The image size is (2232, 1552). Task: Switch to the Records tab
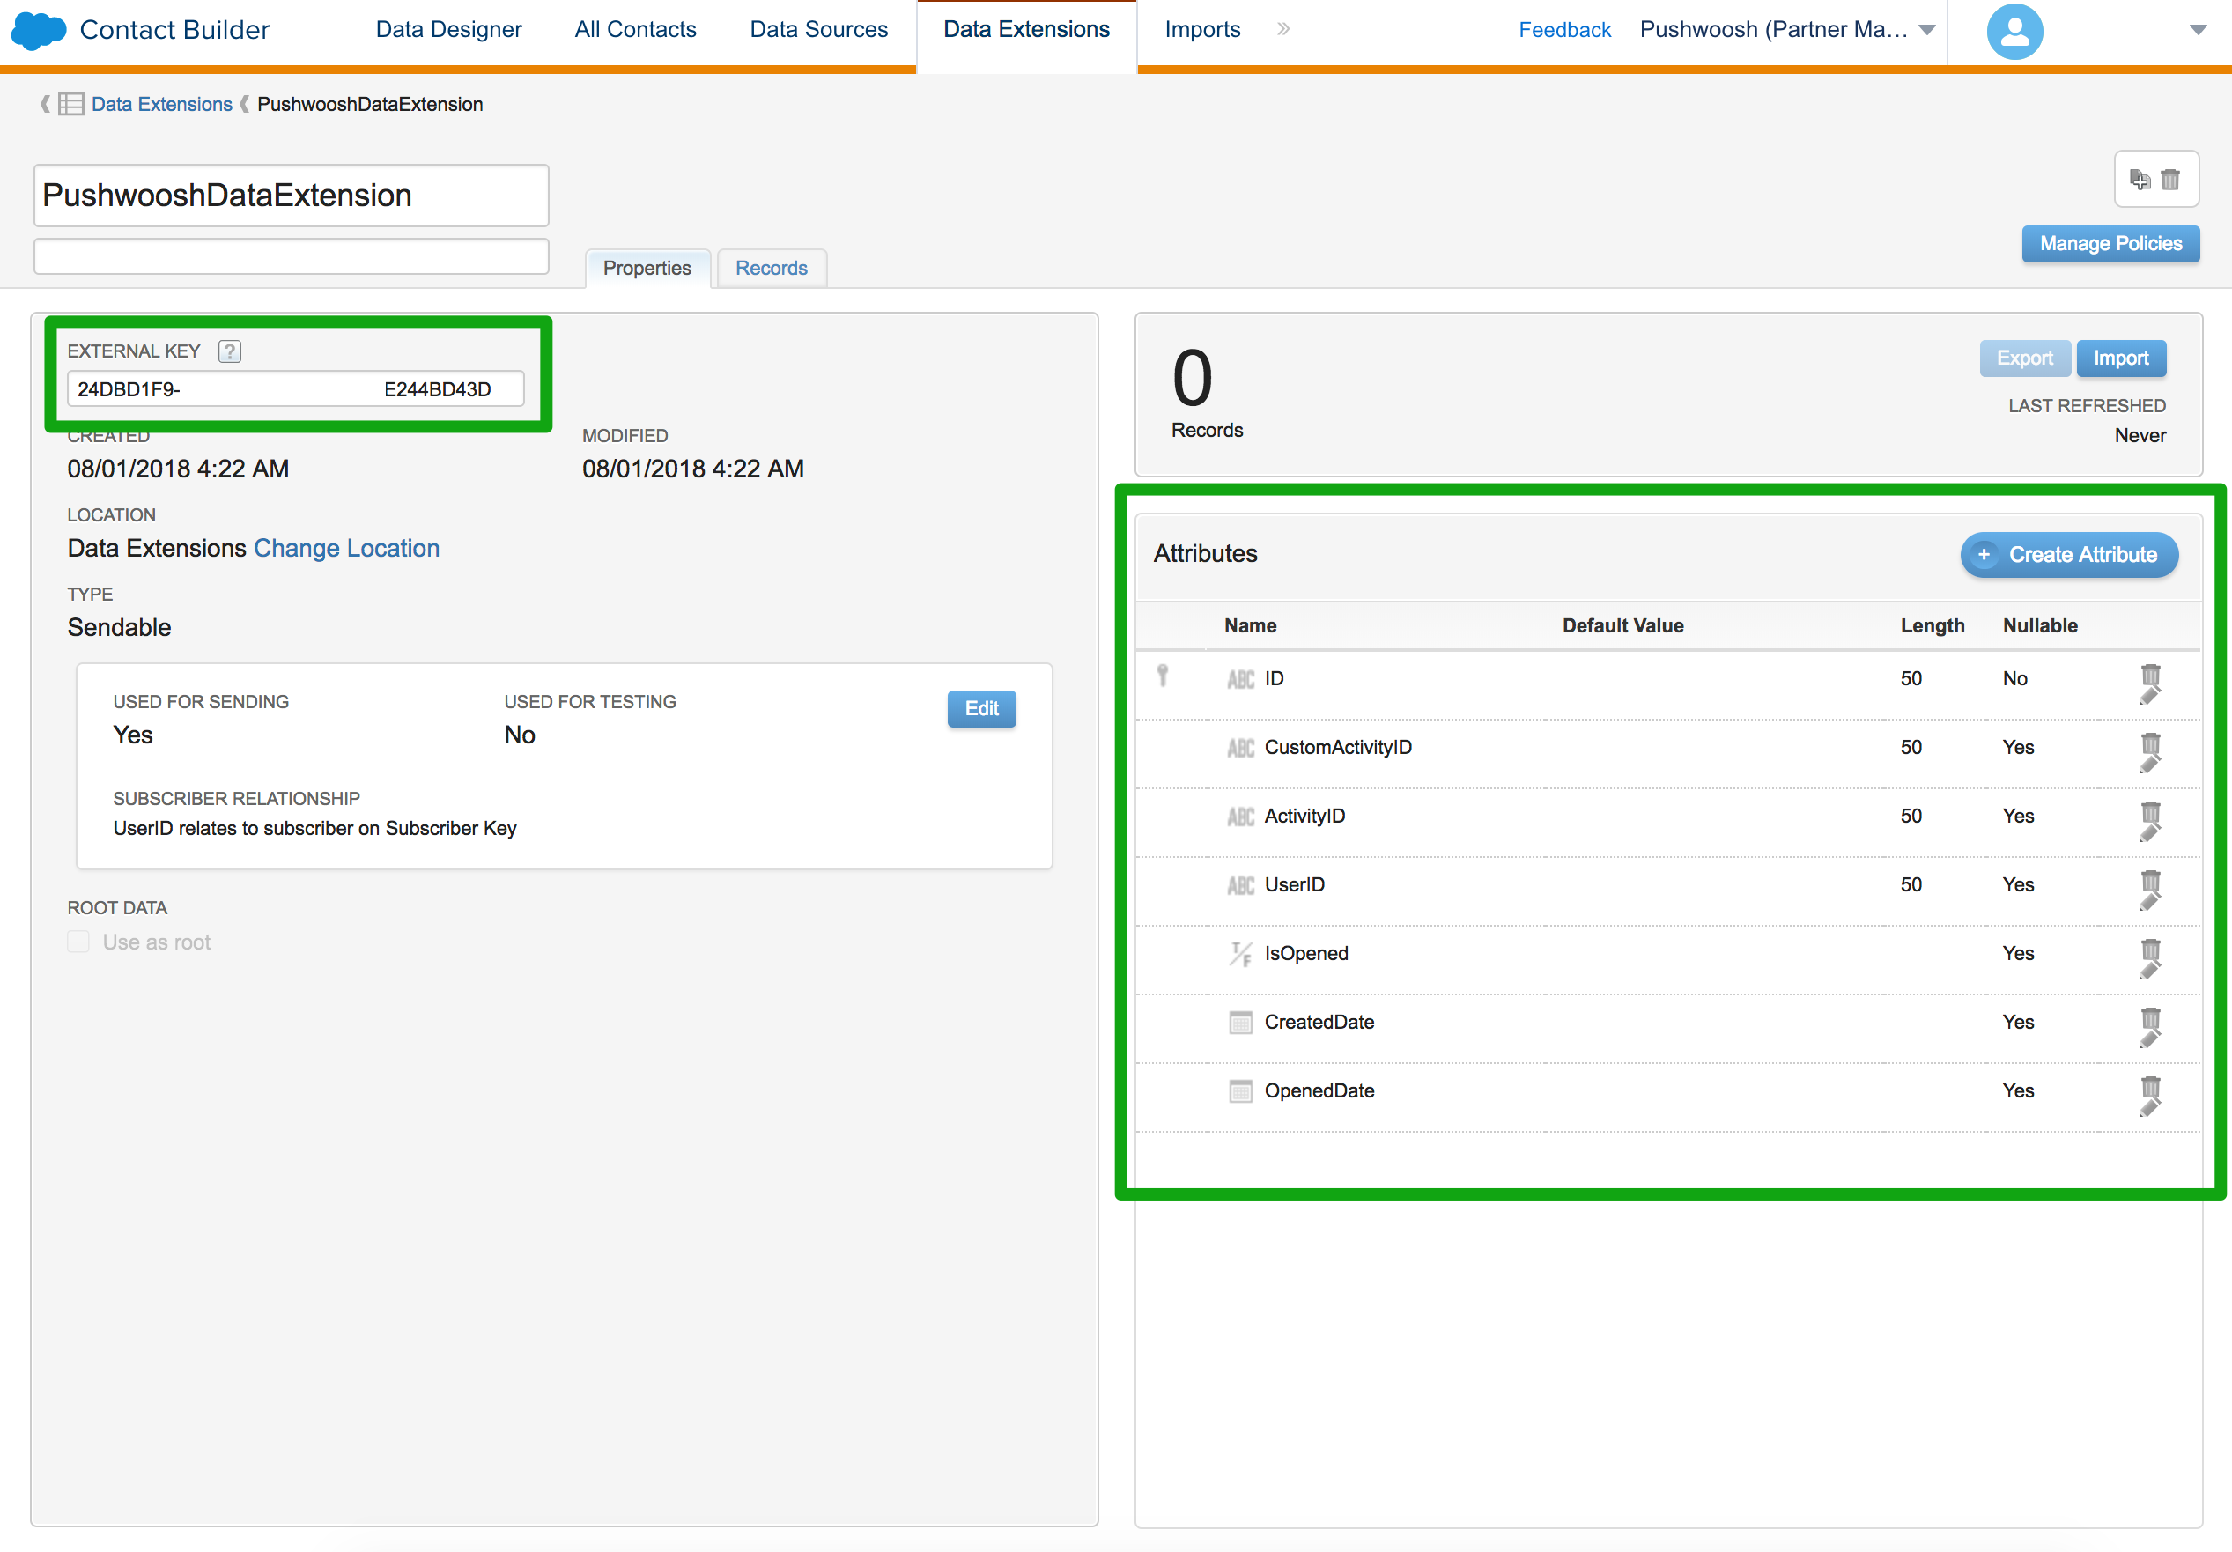coord(771,269)
